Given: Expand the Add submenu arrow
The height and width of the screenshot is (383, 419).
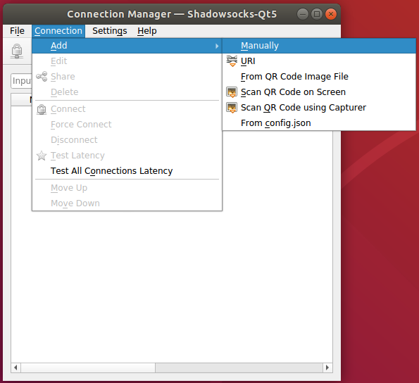Looking at the screenshot, I should (x=217, y=46).
